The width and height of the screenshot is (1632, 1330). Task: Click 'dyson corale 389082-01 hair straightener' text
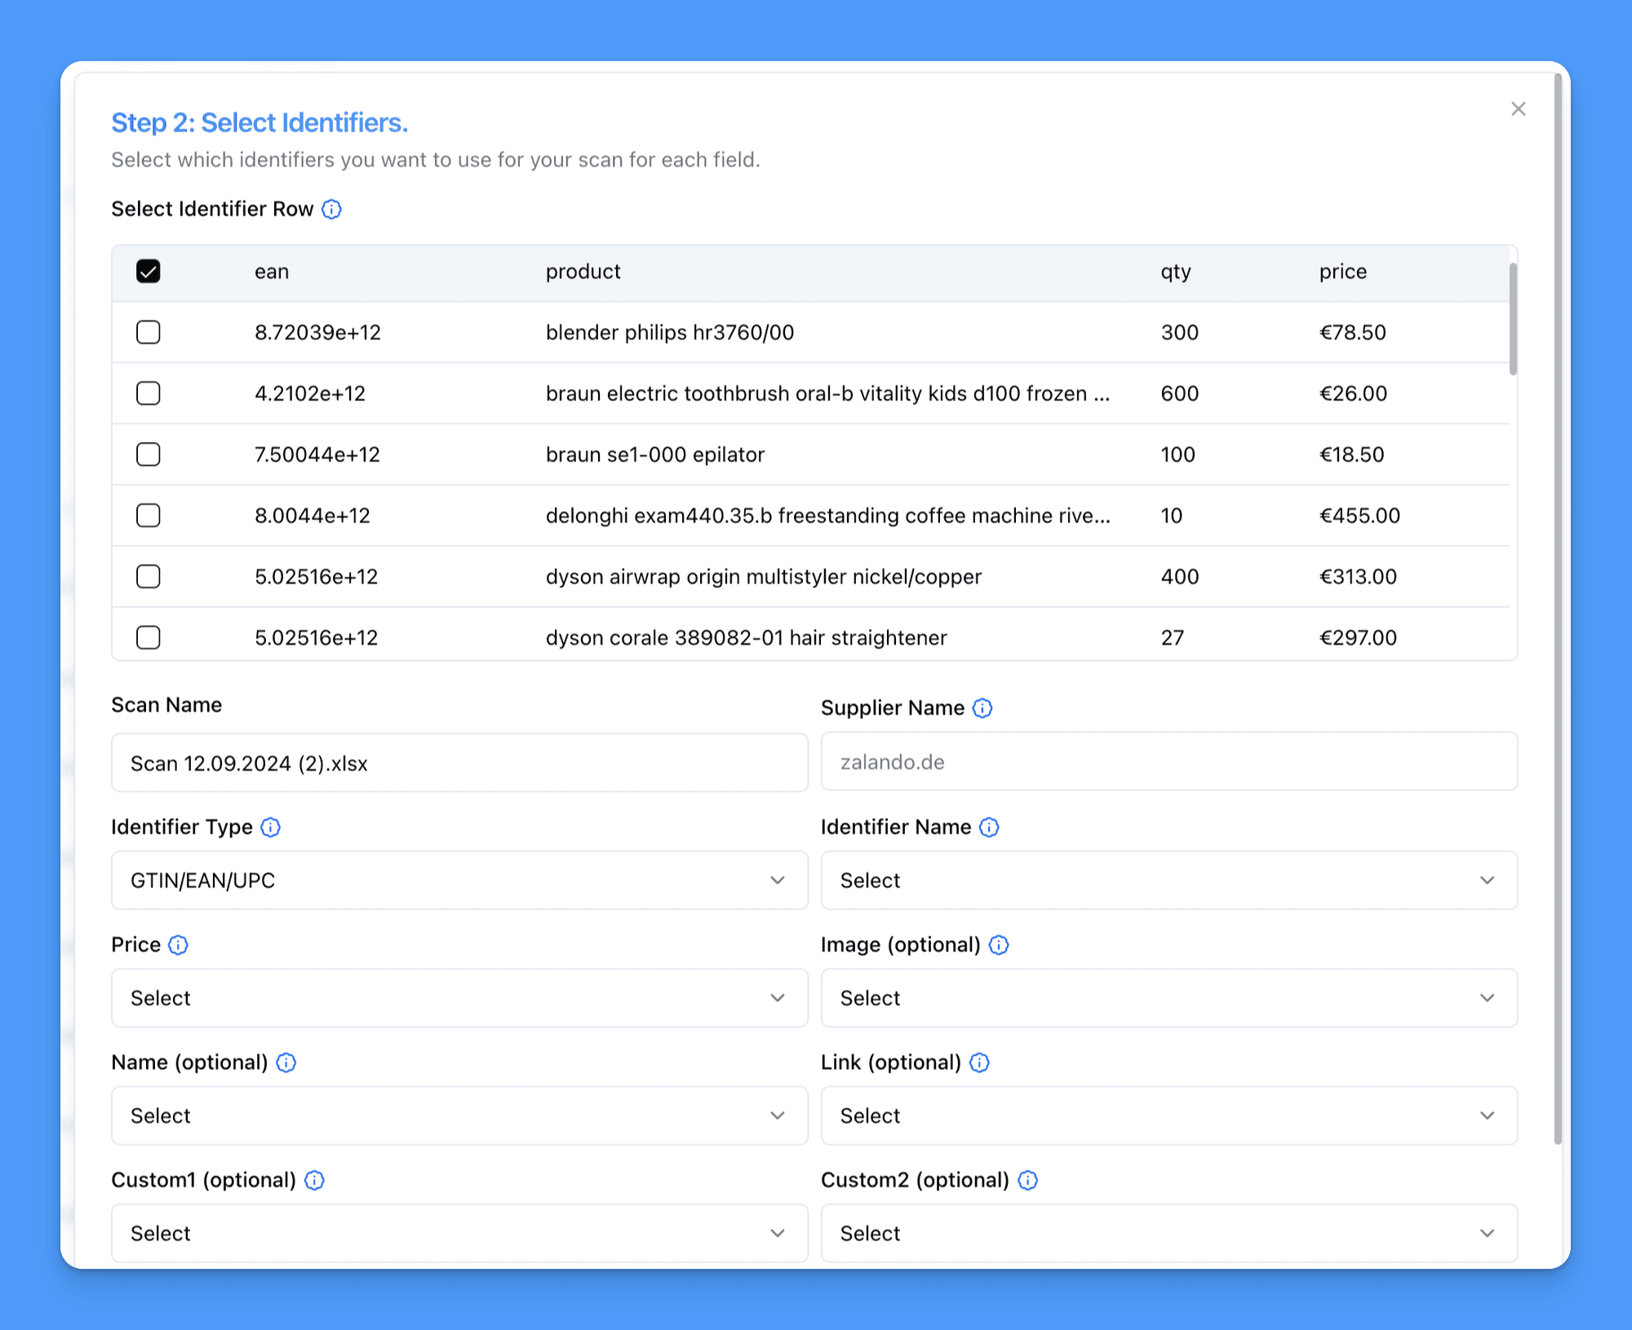(747, 638)
